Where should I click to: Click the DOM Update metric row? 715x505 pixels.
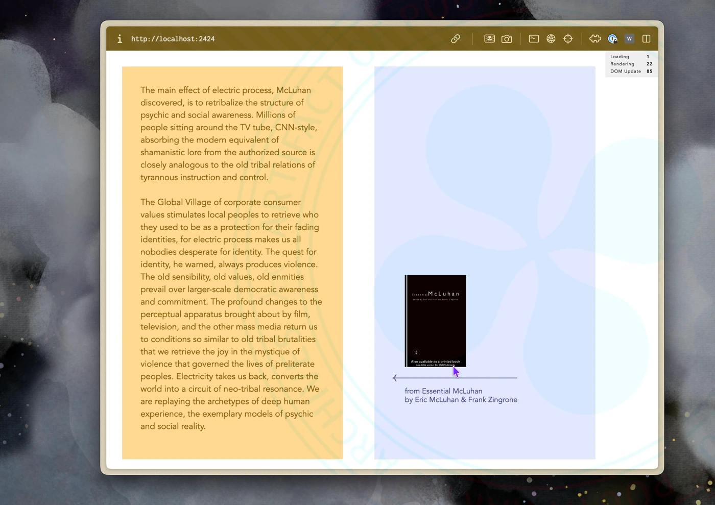631,71
